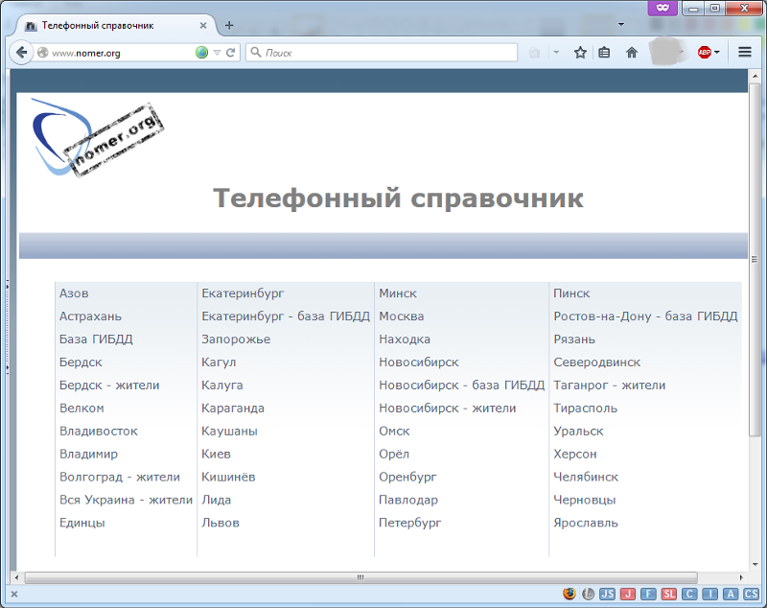Go to the home page icon

point(632,53)
